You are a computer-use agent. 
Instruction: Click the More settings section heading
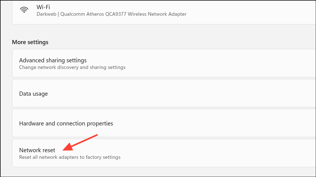pos(30,42)
